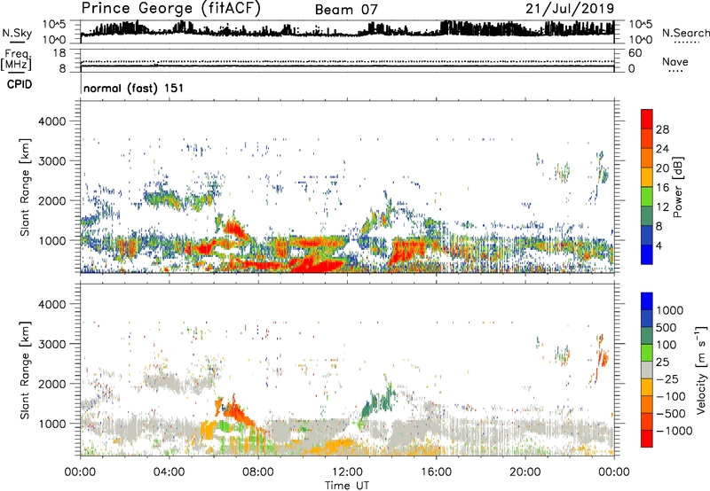Click the 'Freq. [MHz]' label

[x=16, y=60]
